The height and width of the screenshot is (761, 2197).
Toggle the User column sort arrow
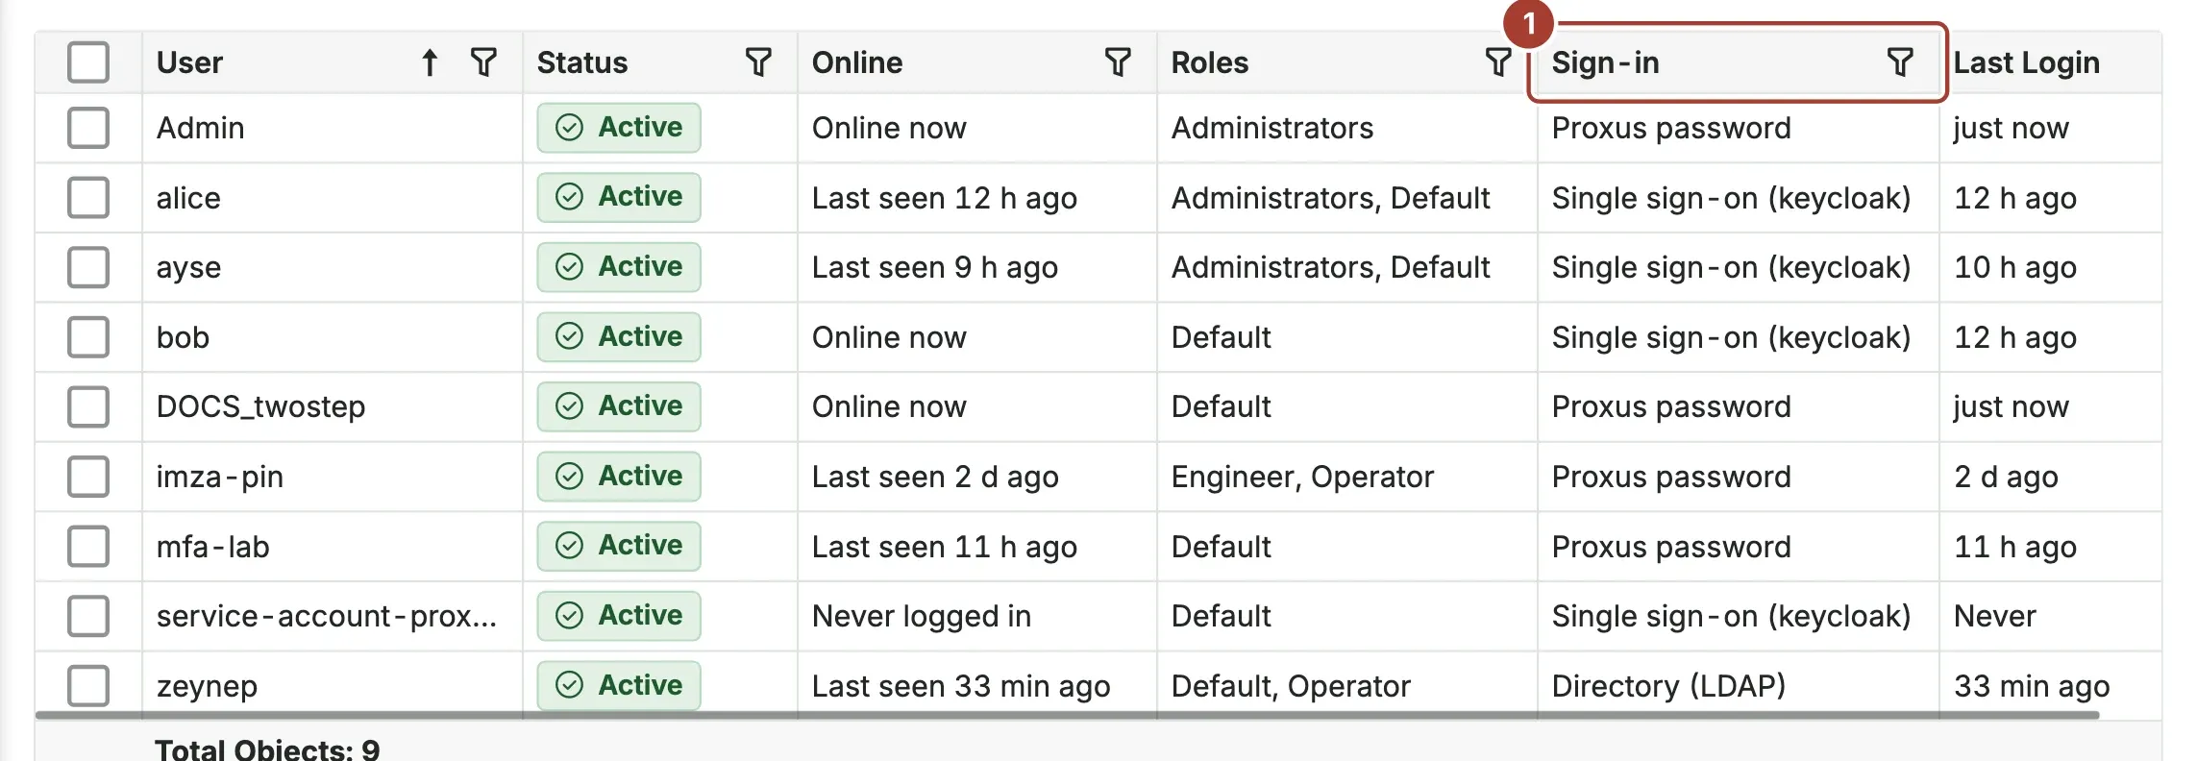(430, 63)
